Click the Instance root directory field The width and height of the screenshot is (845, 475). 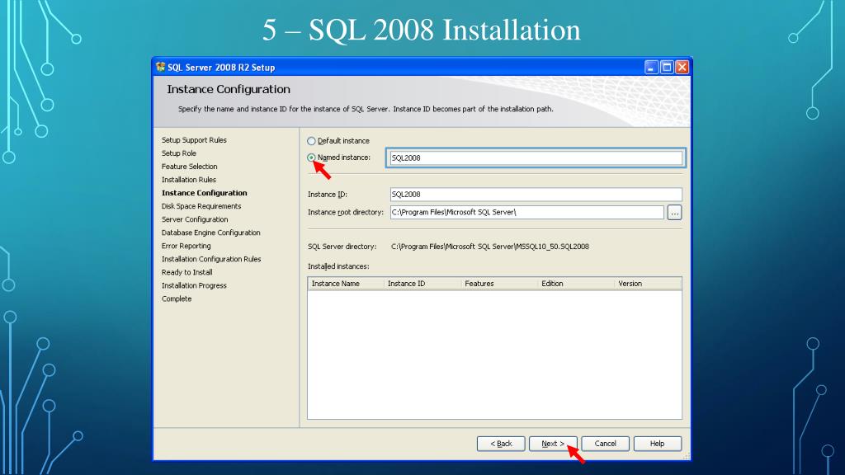[x=526, y=212]
